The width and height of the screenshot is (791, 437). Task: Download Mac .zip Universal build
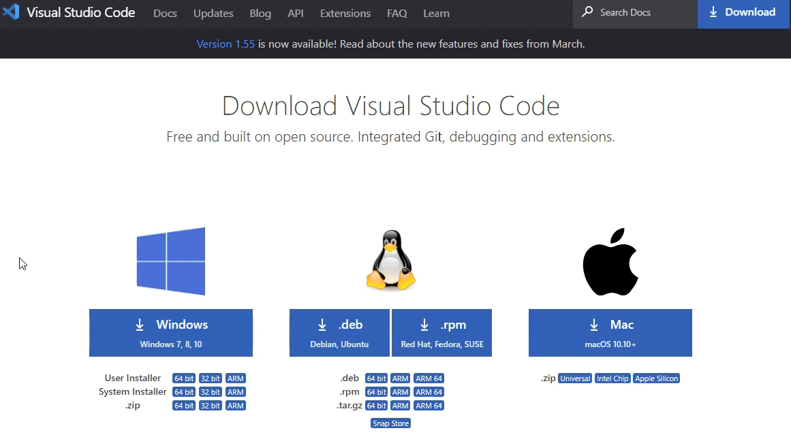[x=575, y=378]
